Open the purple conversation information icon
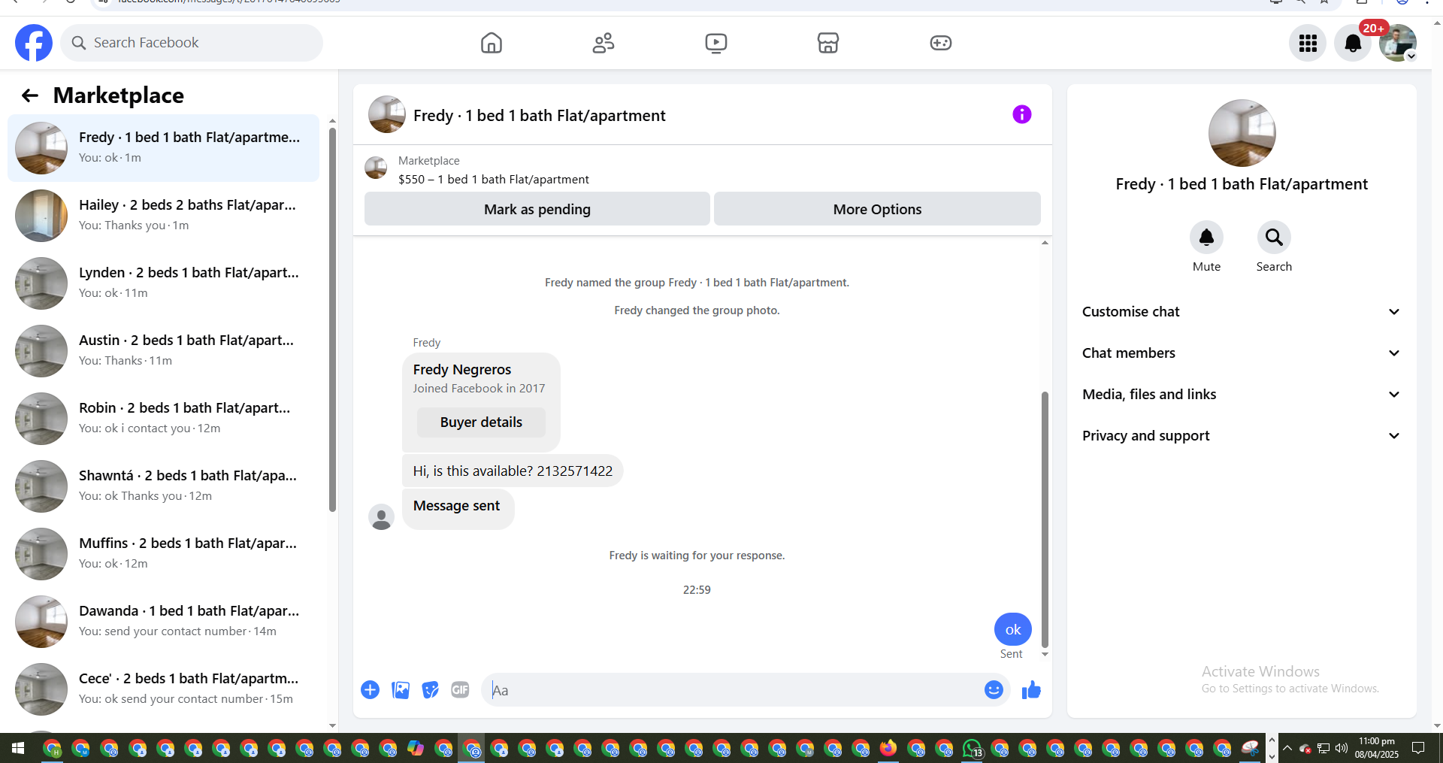This screenshot has height=763, width=1443. tap(1022, 114)
